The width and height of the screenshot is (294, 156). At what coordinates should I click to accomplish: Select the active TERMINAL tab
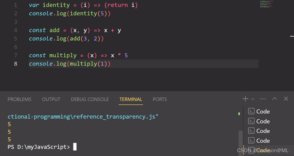coord(131,99)
